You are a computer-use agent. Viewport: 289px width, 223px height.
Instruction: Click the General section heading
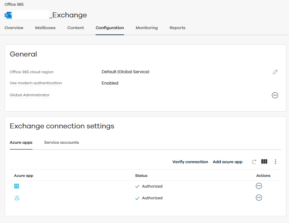tap(23, 54)
